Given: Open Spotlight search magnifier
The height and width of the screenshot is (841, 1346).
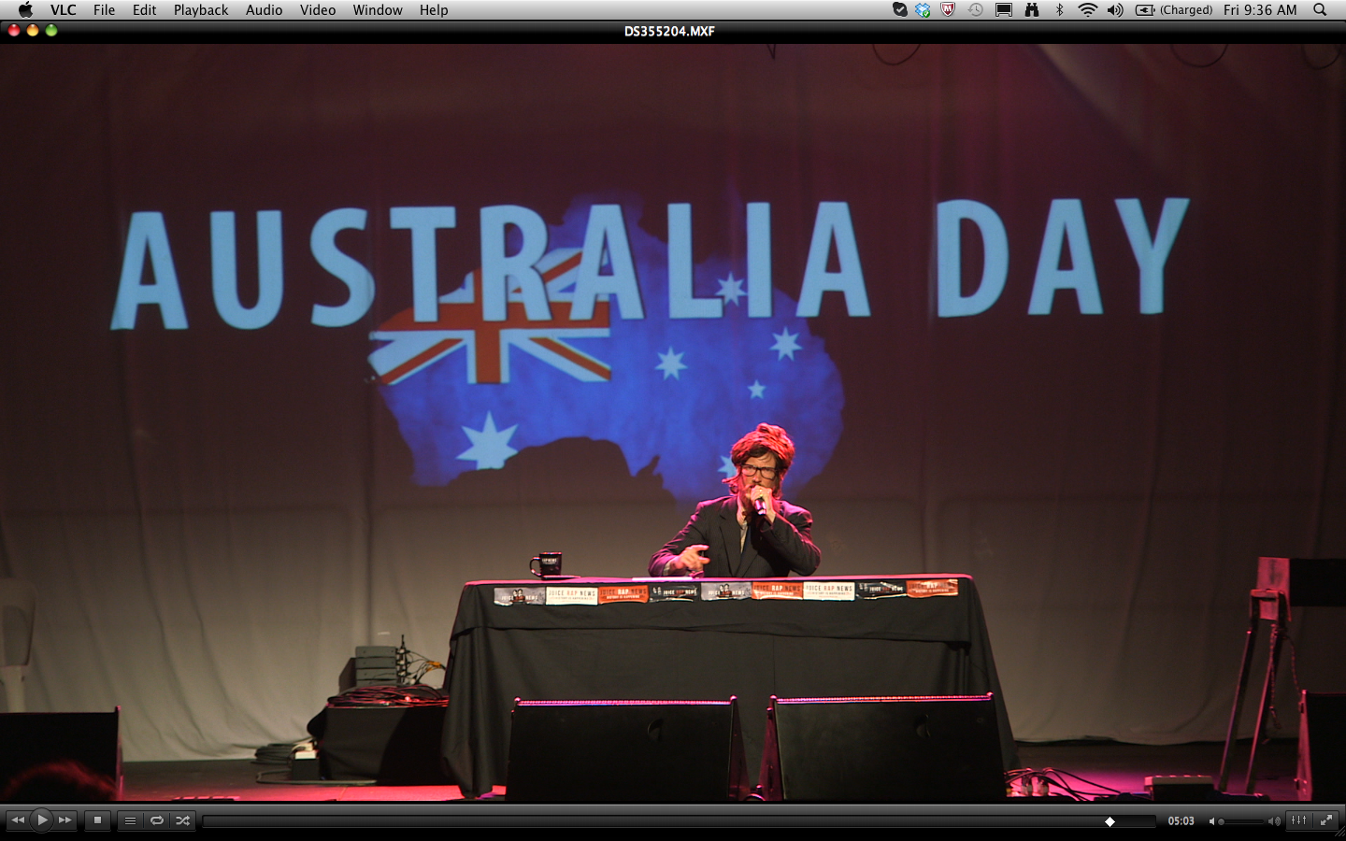Looking at the screenshot, I should coord(1320,10).
